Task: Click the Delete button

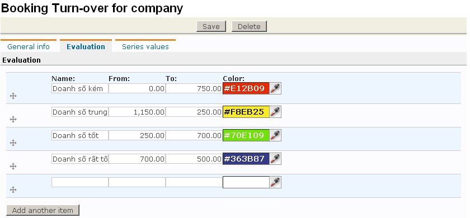Action: coord(249,26)
